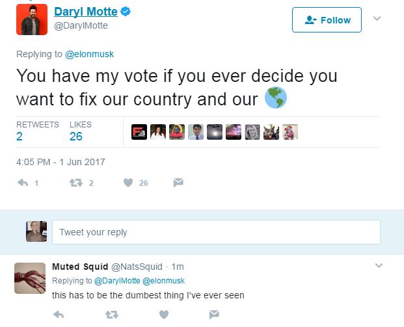Click the first liker's F3 avatar

(x=139, y=132)
